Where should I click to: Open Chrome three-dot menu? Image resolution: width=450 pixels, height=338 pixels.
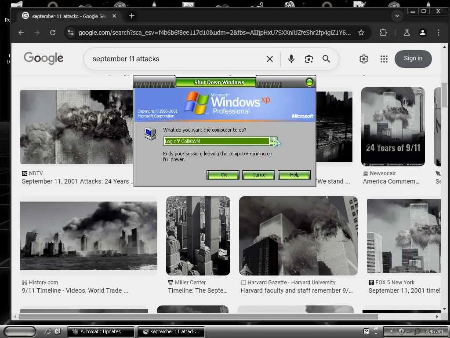[438, 33]
